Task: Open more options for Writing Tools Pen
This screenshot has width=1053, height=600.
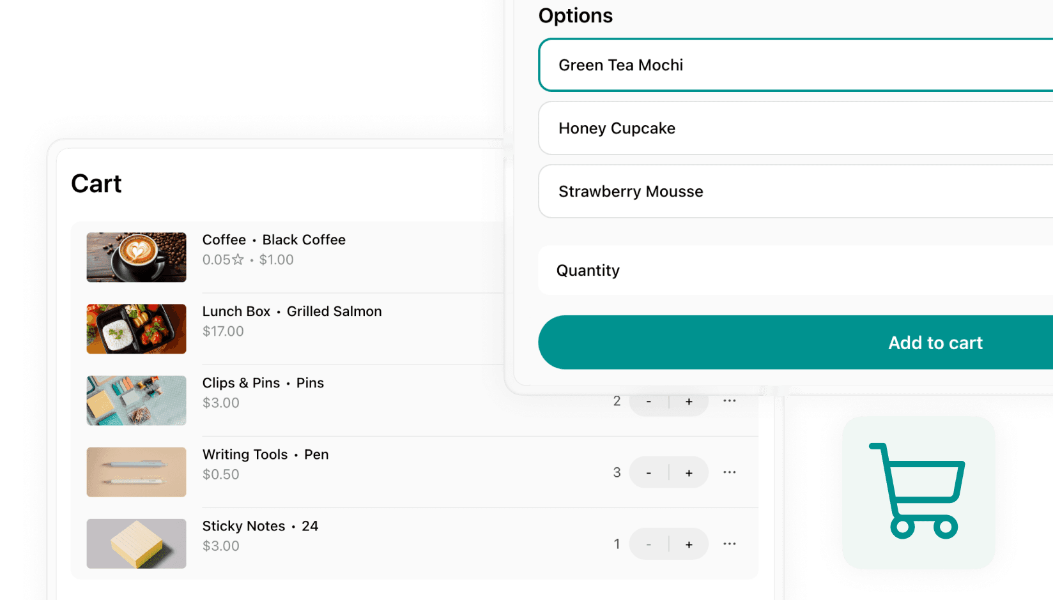Action: click(x=730, y=472)
